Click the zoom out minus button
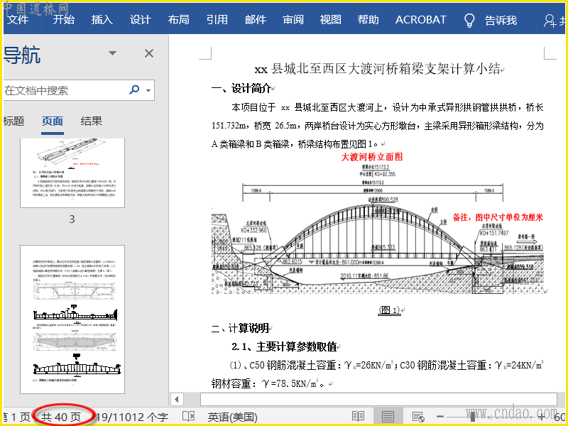The height and width of the screenshot is (426, 568). (x=440, y=417)
